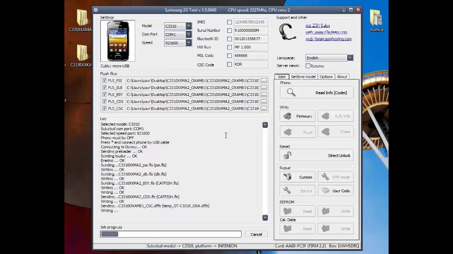Click the EEPROM Read chip icon
The height and width of the screenshot is (254, 453).
click(287, 211)
